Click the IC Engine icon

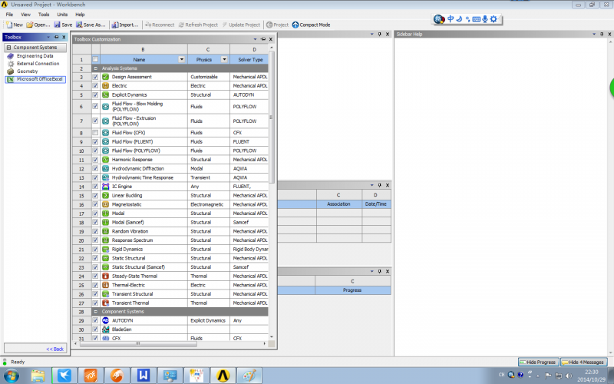[x=105, y=187]
